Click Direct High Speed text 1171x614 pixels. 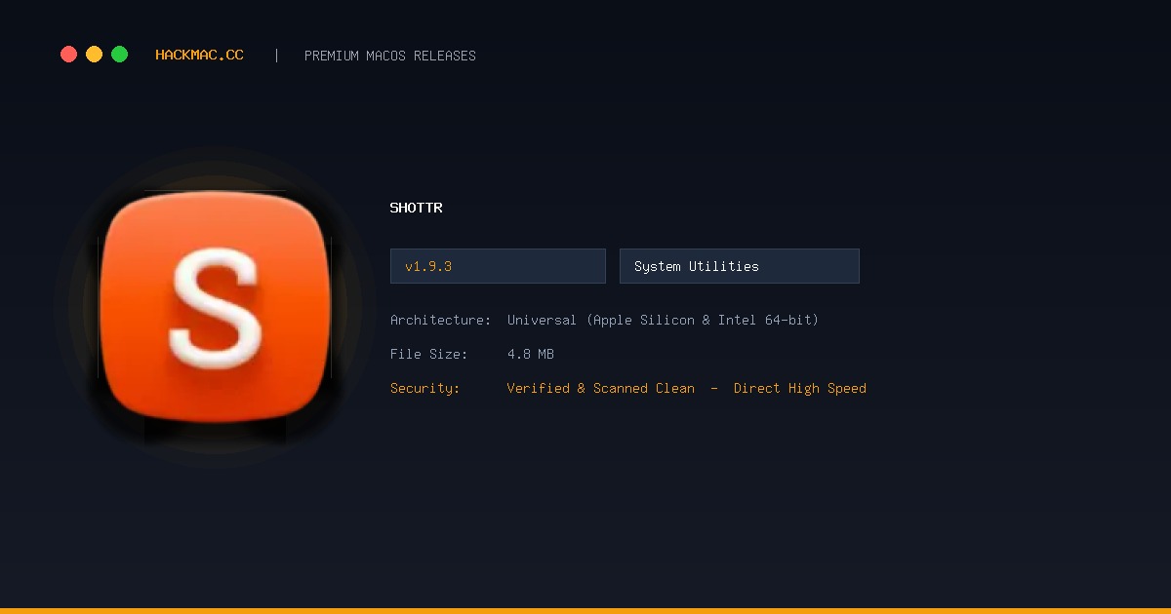(800, 388)
